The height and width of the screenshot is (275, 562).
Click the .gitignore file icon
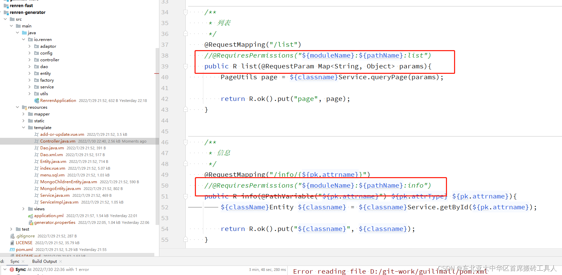click(x=13, y=236)
